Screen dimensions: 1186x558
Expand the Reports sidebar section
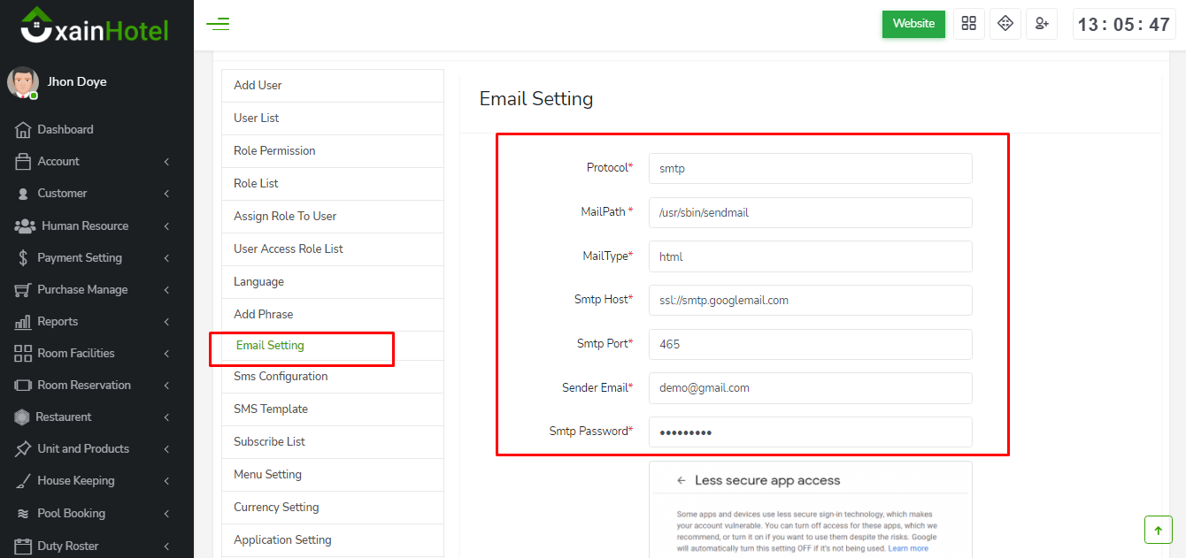(x=89, y=322)
